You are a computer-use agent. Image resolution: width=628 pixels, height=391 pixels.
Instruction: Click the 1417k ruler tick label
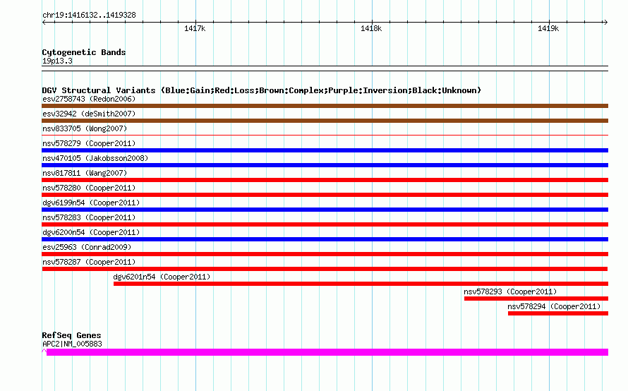tap(195, 28)
